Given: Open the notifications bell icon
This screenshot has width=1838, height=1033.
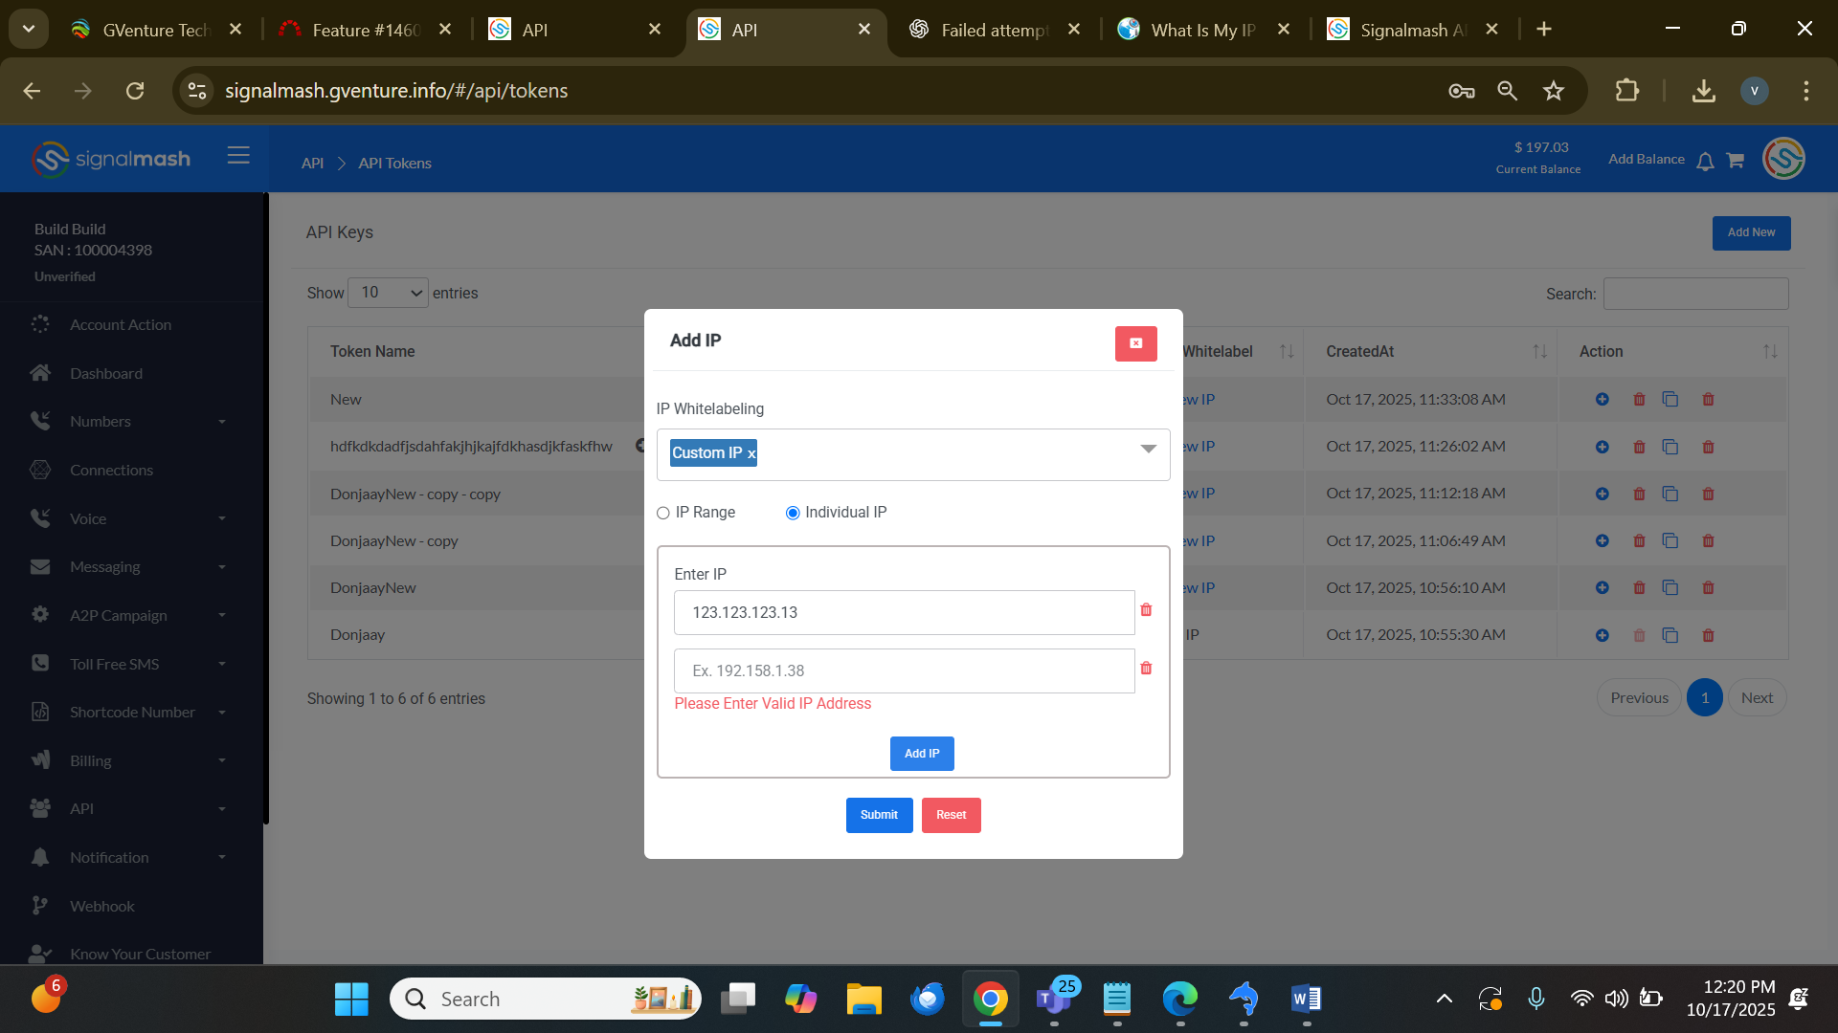Looking at the screenshot, I should 1705,162.
